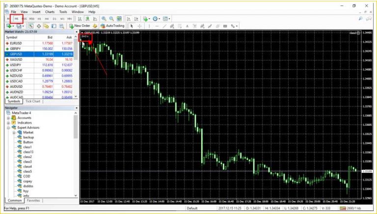Expand the Market tree node
The height and width of the screenshot is (214, 377).
click(14, 133)
